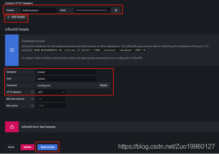This screenshot has height=154, width=219.
Task: Click the Database Access info circle icon
Action: click(x=12, y=50)
